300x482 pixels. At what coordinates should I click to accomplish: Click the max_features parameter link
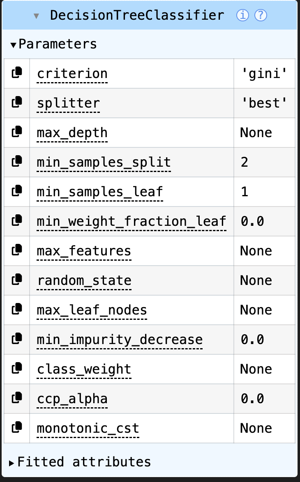pos(84,251)
